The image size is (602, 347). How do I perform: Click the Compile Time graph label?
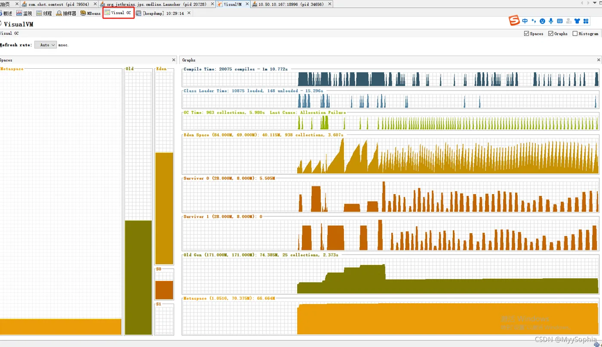click(236, 69)
